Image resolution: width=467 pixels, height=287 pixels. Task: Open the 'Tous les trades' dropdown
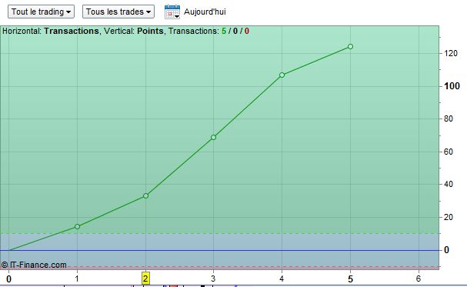[118, 12]
